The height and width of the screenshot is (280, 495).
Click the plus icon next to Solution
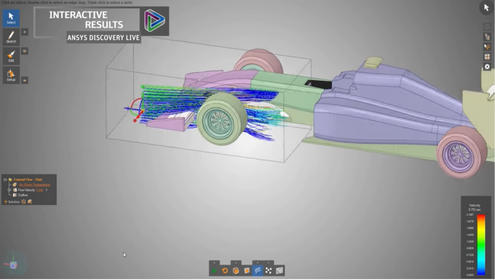click(6, 201)
